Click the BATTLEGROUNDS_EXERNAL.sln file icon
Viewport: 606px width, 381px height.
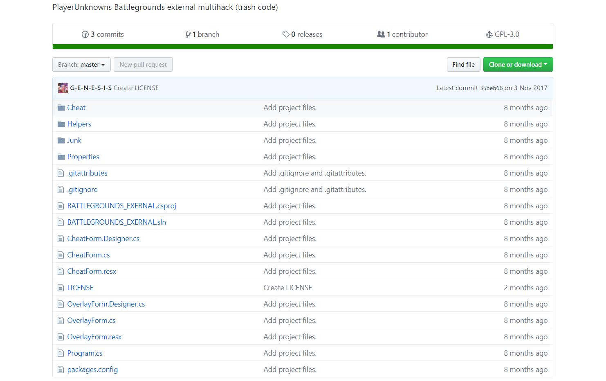point(61,222)
